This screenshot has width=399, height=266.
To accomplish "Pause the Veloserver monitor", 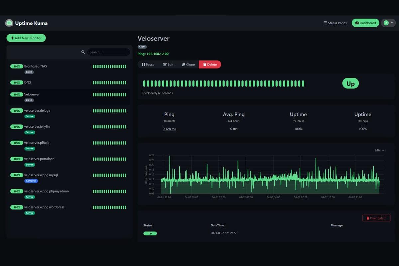I will [x=148, y=65].
